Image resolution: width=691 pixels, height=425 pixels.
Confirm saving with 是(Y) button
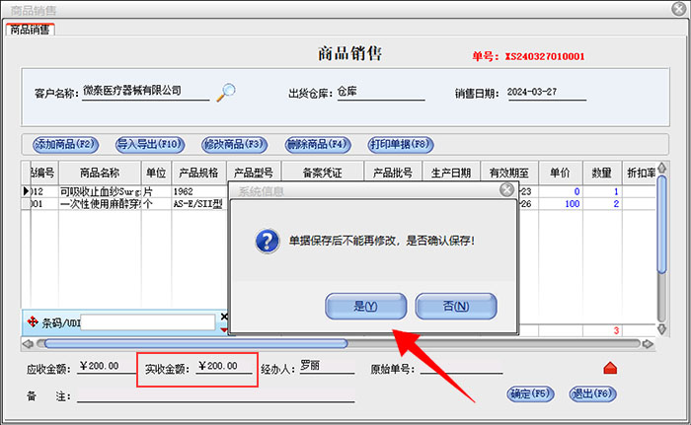pyautogui.click(x=365, y=306)
